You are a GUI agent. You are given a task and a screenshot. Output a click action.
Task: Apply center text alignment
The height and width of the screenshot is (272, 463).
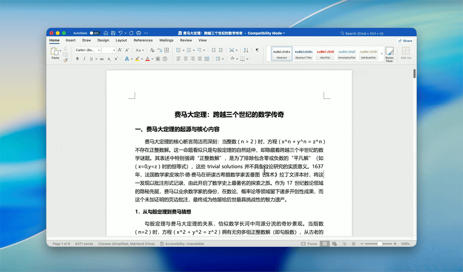pos(186,59)
